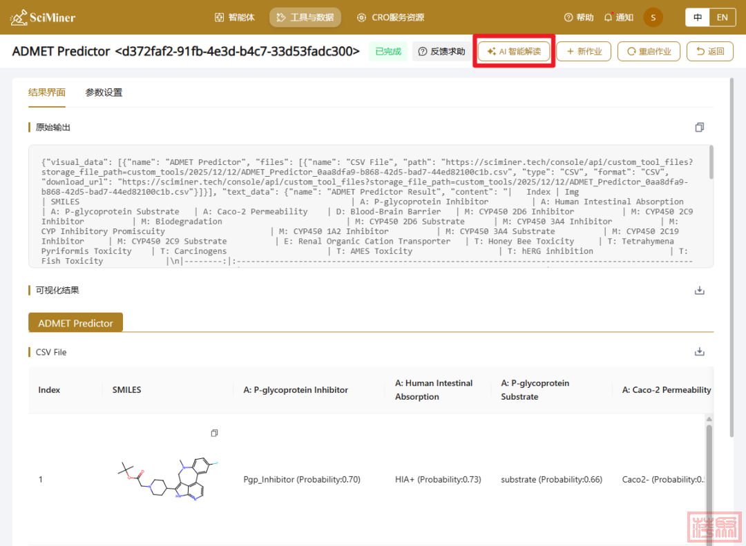Download the CSV File icon
The image size is (746, 546).
[699, 352]
